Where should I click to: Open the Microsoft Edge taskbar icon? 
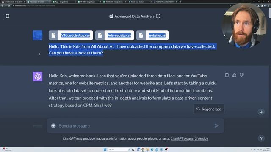point(152,149)
